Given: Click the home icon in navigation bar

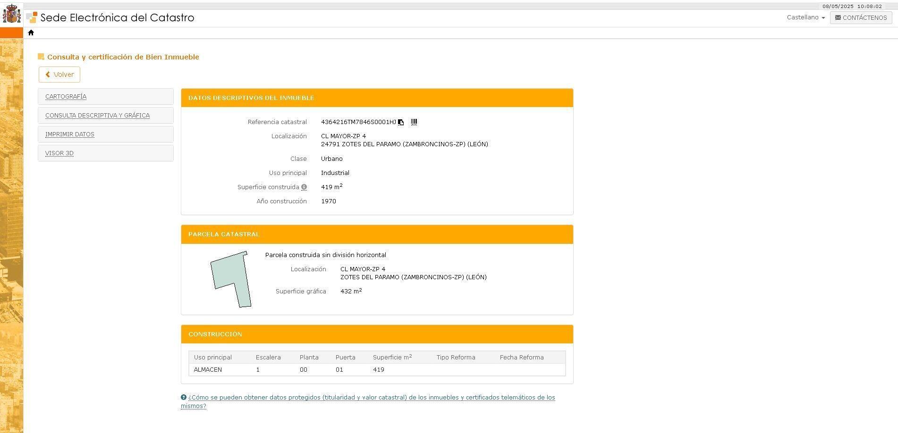Looking at the screenshot, I should point(31,33).
